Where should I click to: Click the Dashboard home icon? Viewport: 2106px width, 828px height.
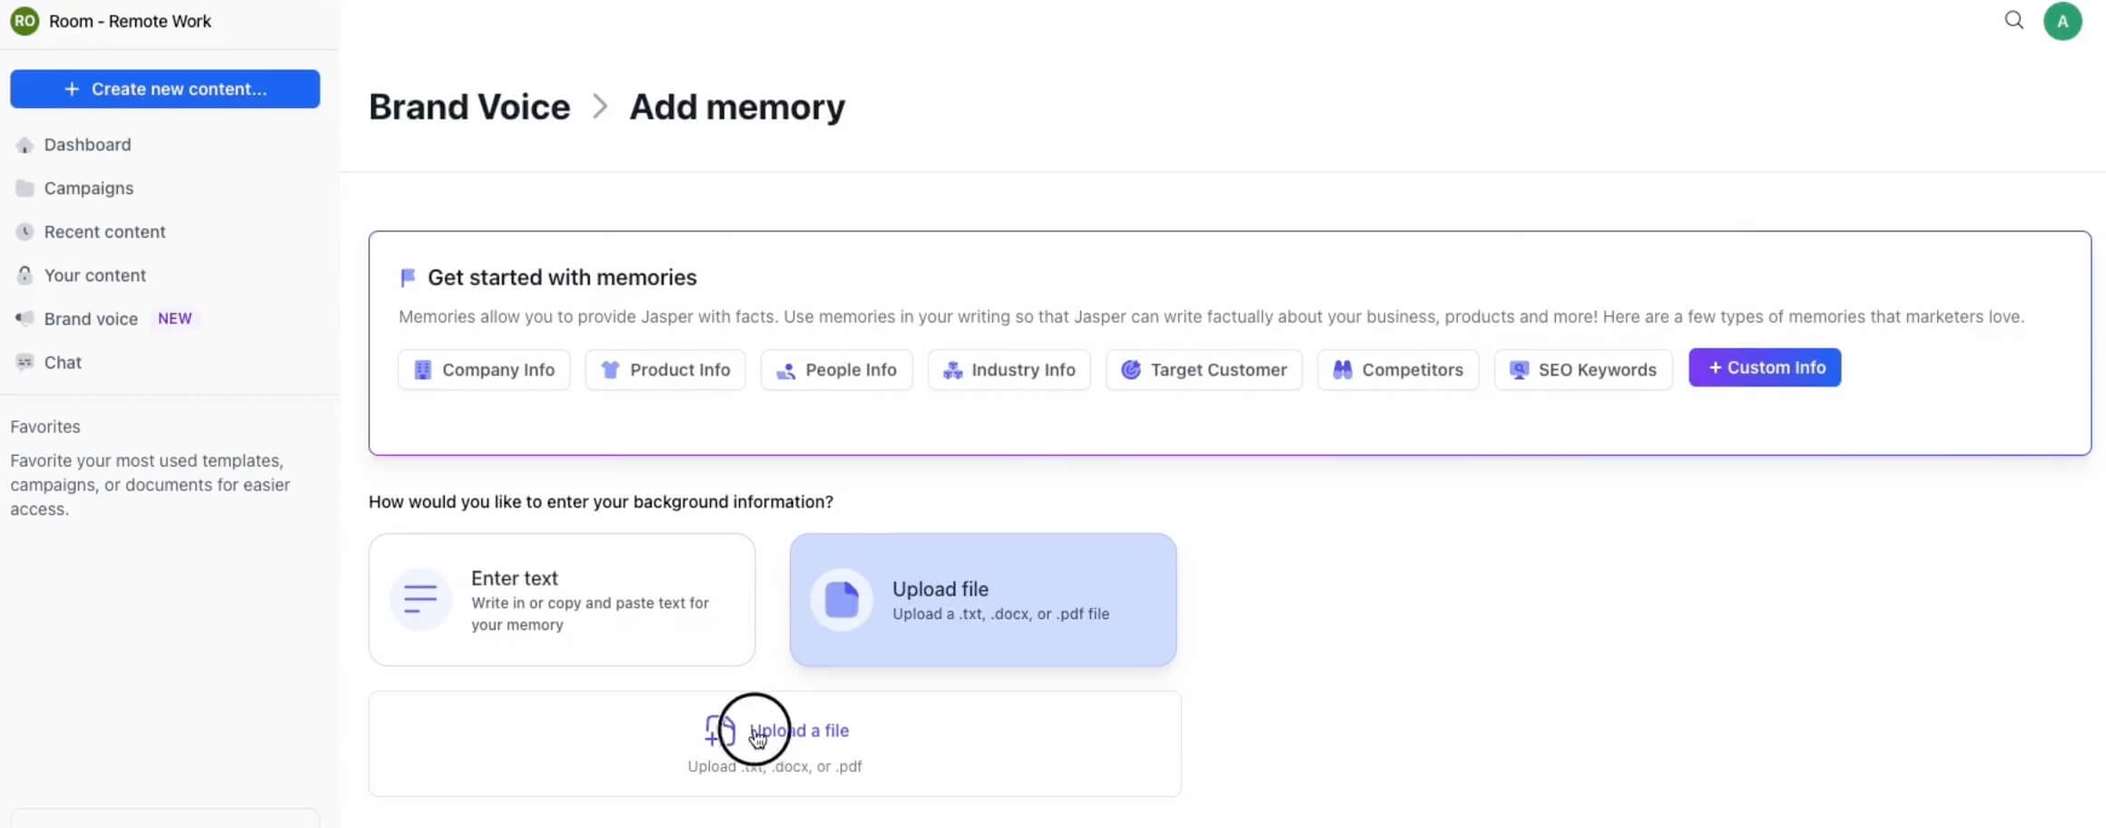click(x=25, y=145)
